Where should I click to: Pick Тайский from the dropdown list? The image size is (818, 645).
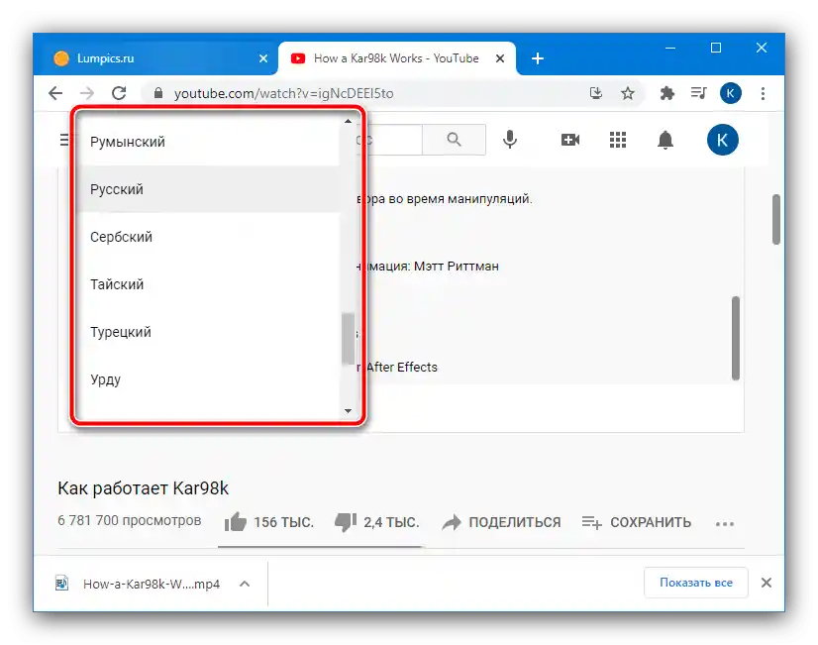coord(208,284)
